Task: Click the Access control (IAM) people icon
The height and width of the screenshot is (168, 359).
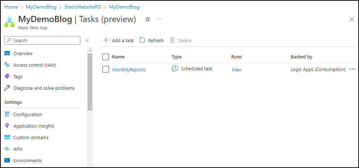Action: click(7, 65)
